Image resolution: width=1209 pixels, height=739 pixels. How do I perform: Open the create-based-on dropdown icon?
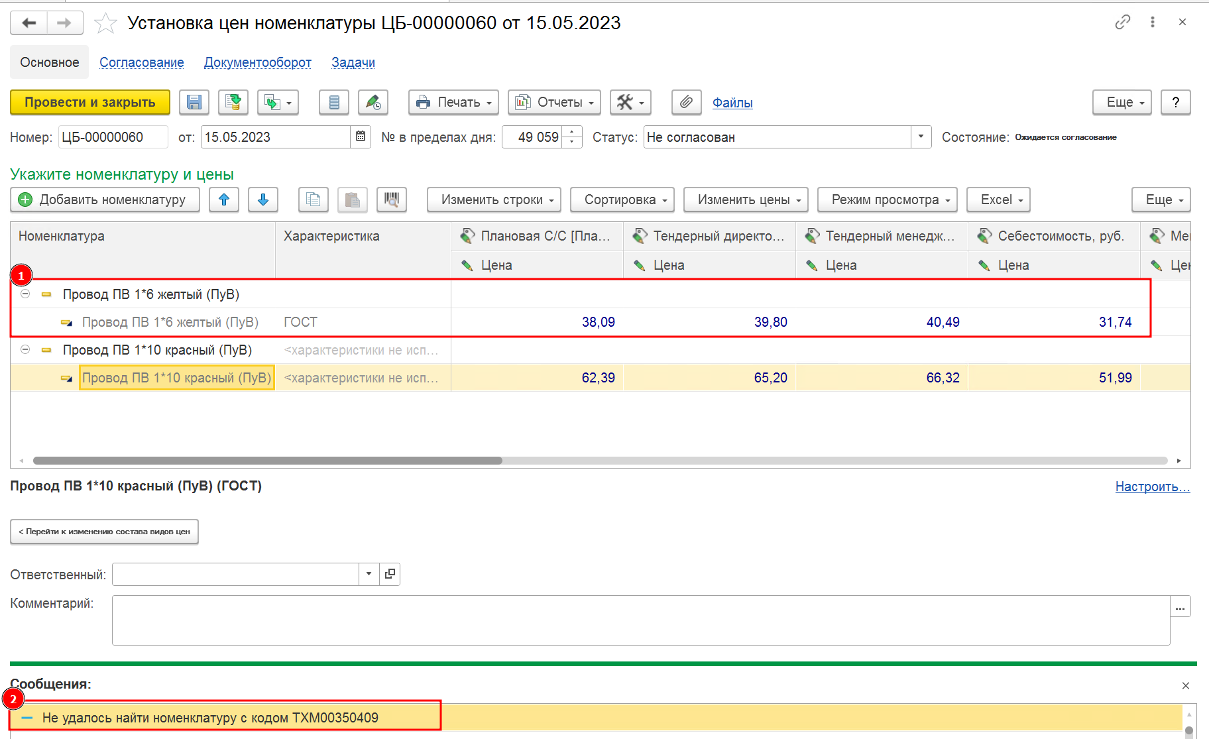point(278,102)
